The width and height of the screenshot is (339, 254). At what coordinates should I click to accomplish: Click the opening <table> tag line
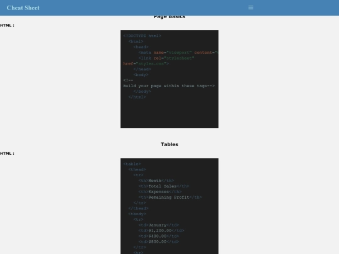tap(132, 164)
